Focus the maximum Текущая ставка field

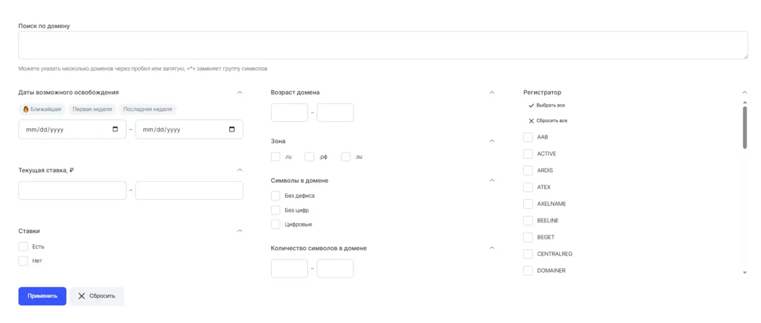click(x=189, y=191)
